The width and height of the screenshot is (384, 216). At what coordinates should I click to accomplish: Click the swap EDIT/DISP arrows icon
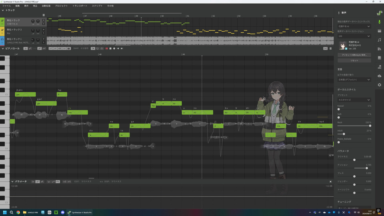coord(101,182)
